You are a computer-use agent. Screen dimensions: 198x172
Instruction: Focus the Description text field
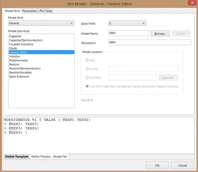[150, 42]
